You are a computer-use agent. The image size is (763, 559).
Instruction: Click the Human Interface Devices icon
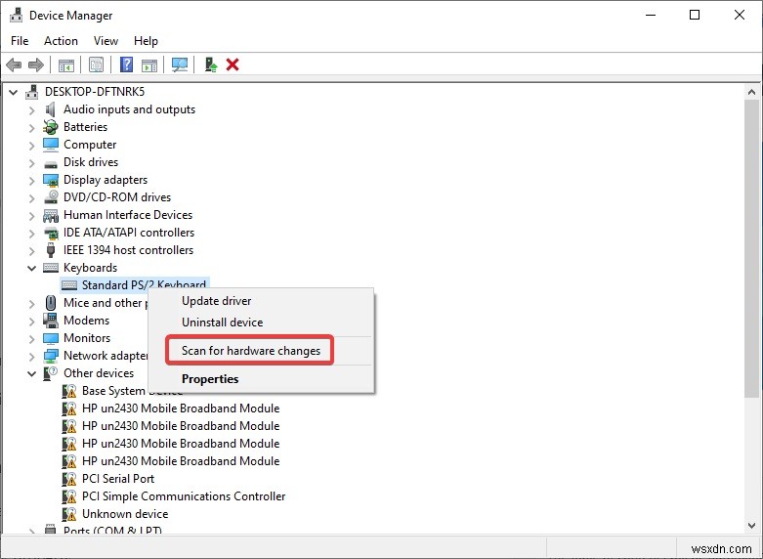51,215
